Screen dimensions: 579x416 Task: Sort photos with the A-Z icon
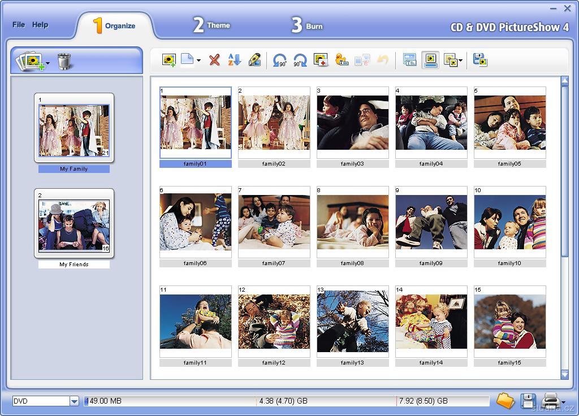pyautogui.click(x=234, y=60)
